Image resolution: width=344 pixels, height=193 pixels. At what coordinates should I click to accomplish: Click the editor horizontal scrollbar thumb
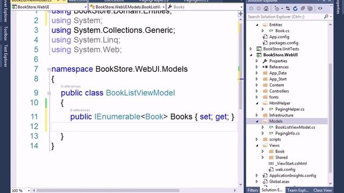[x=107, y=191]
